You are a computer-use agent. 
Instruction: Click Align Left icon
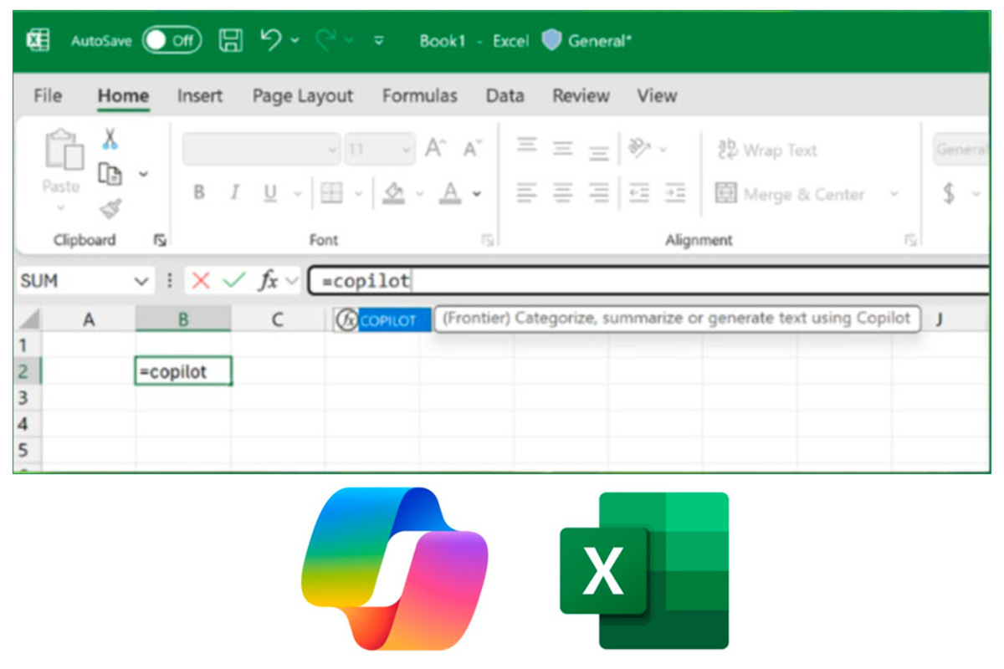pos(526,194)
